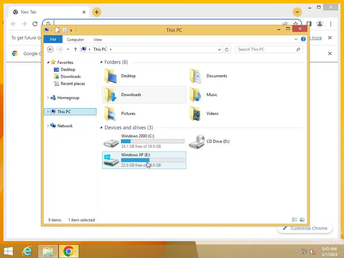Screen dimensions: 344x258
Task: Click the Explorer Back arrow button
Action: pyautogui.click(x=50, y=49)
